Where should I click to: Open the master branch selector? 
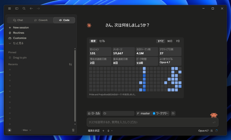coord(144,113)
